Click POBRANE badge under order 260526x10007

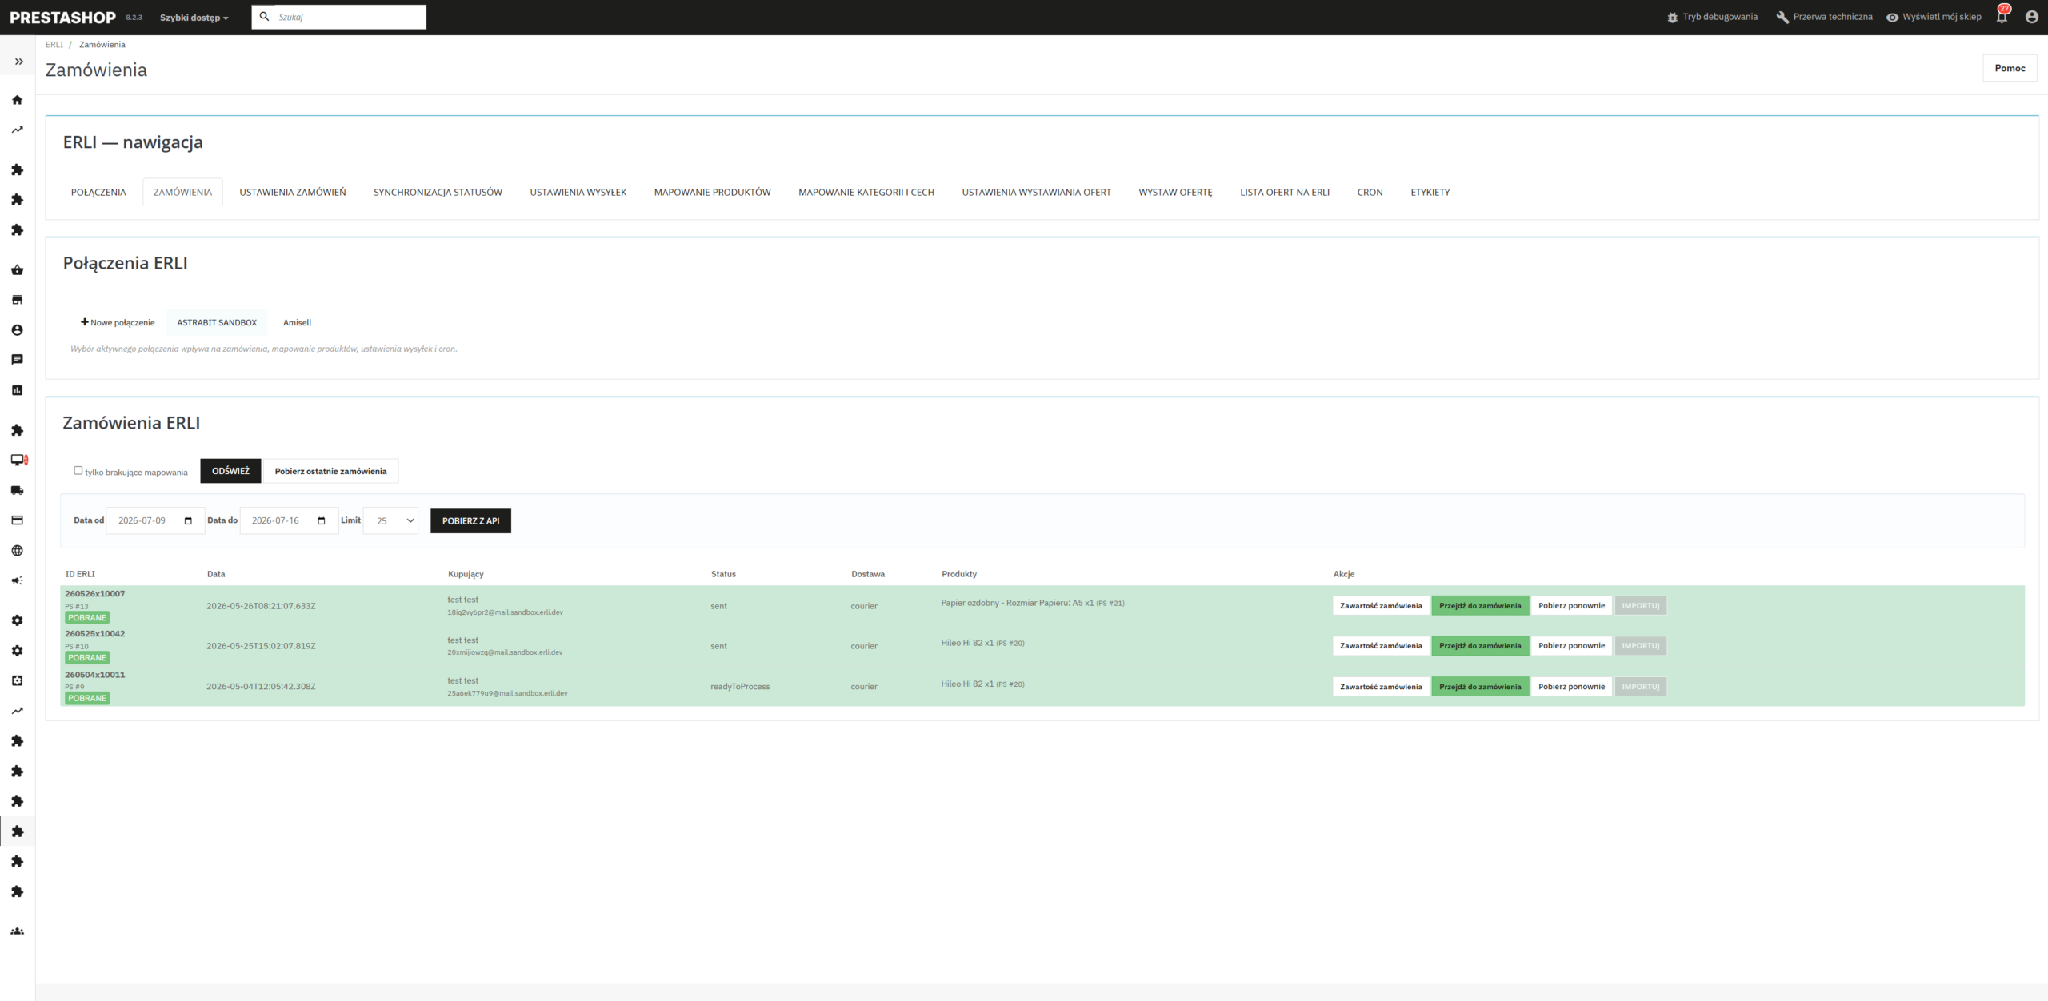tap(87, 618)
